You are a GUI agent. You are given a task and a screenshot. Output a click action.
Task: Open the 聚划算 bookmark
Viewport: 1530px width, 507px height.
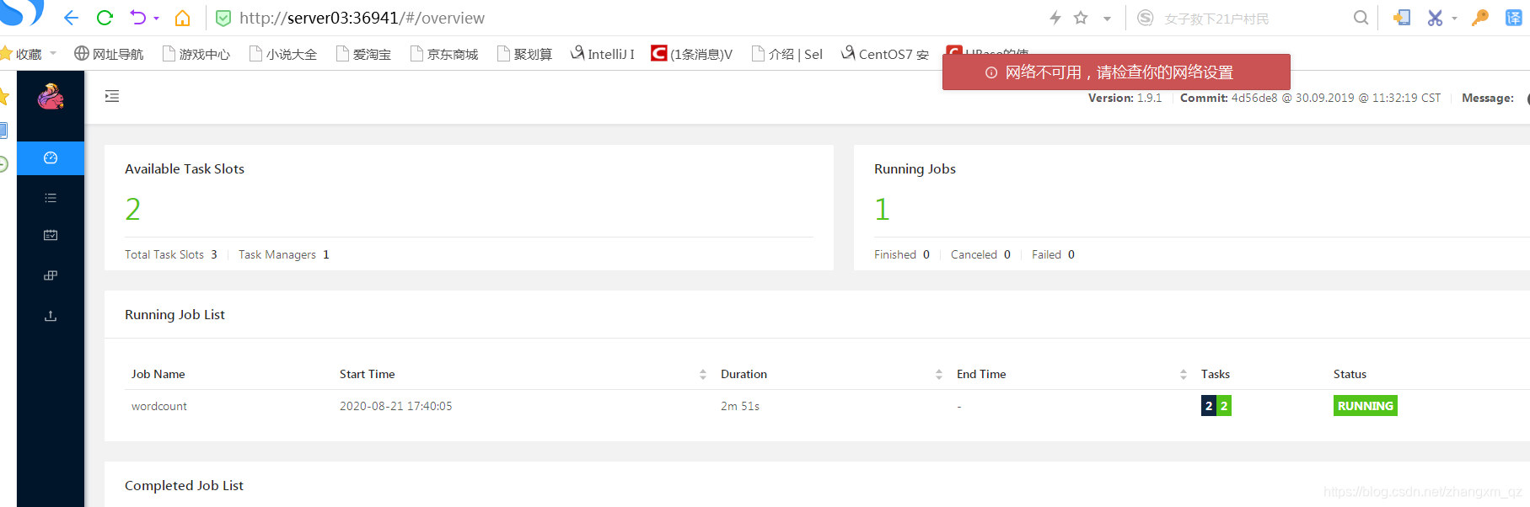524,54
